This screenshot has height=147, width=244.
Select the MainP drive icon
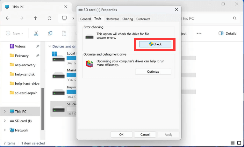[x=59, y=75]
